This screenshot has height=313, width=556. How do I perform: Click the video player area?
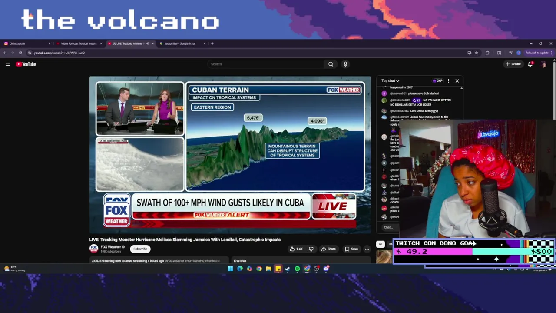coord(230,155)
